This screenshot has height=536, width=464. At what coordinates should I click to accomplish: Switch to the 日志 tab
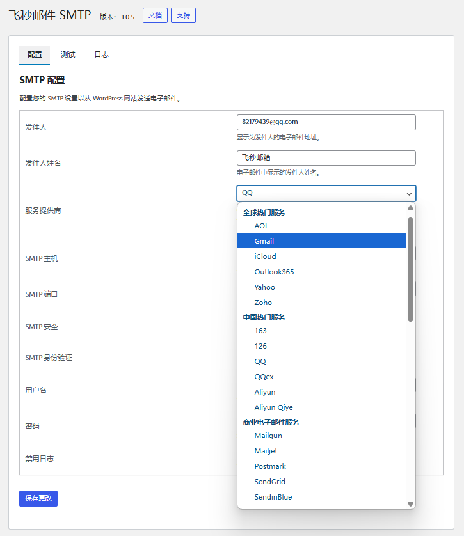[x=102, y=55]
